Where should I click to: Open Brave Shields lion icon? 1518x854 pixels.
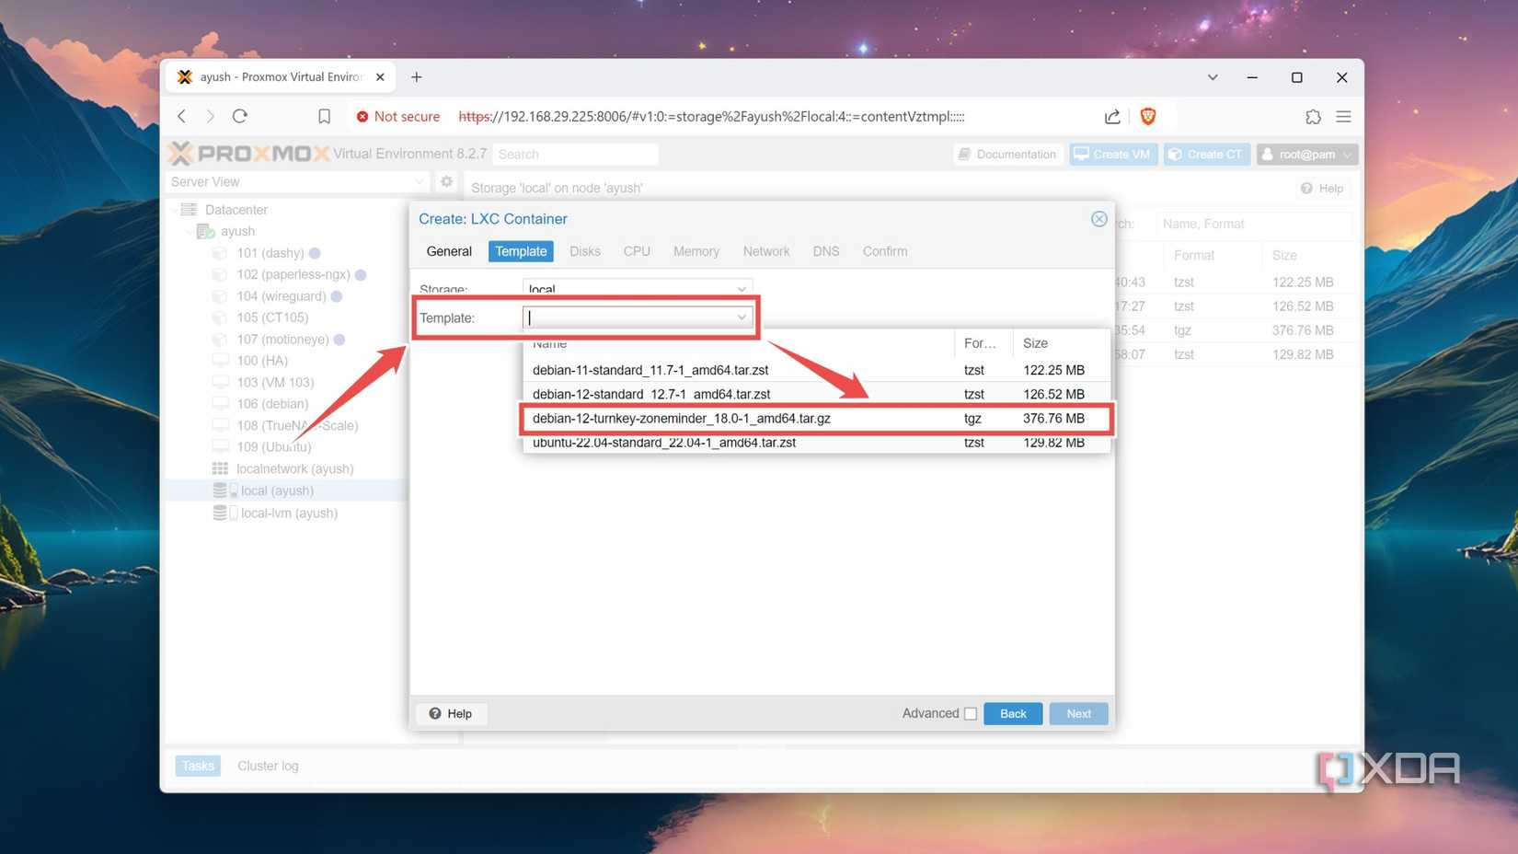tap(1148, 116)
